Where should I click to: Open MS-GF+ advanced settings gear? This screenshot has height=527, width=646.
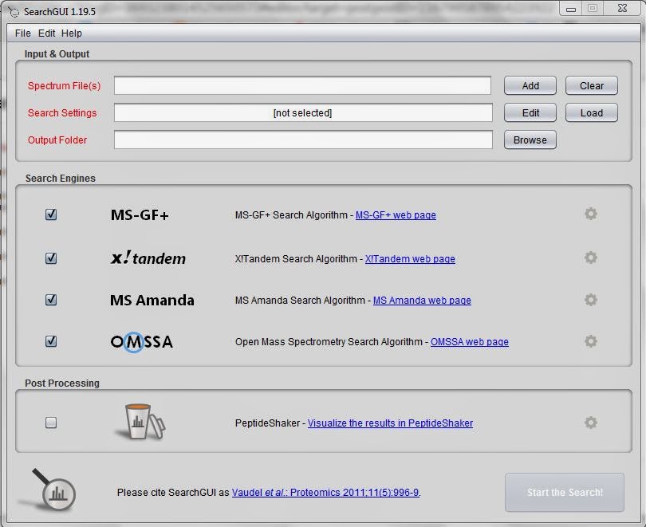click(591, 214)
